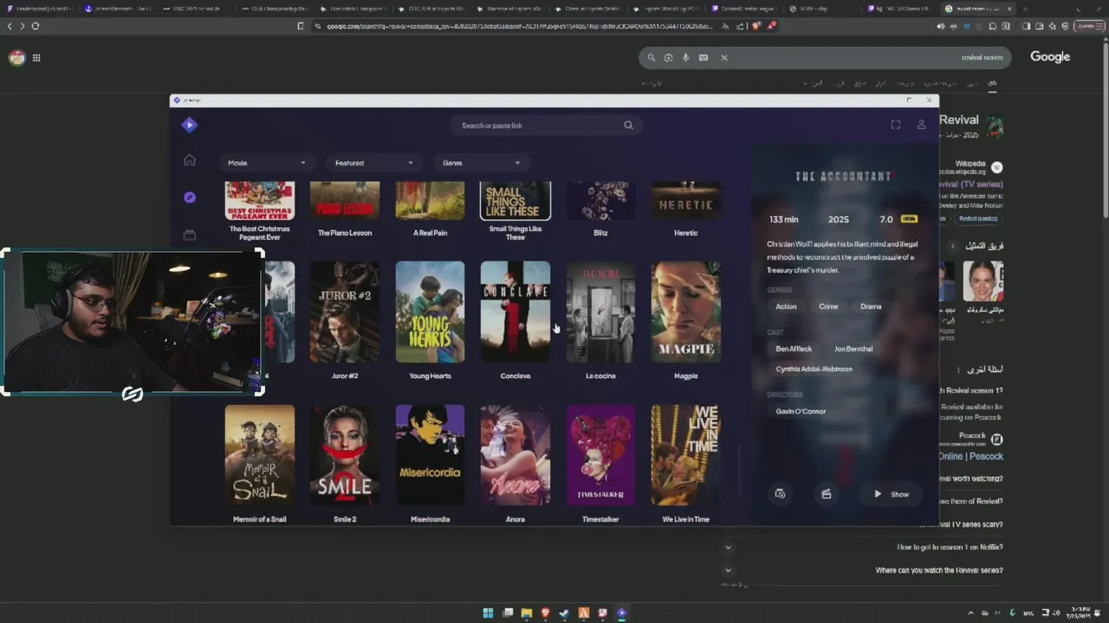Click the search magnifier in Stremio

[629, 125]
